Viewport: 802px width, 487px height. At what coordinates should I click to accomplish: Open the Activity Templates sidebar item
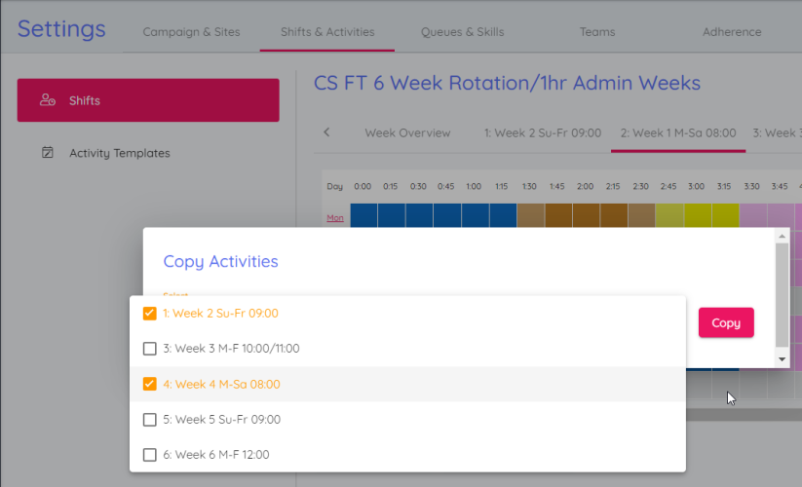pos(119,153)
